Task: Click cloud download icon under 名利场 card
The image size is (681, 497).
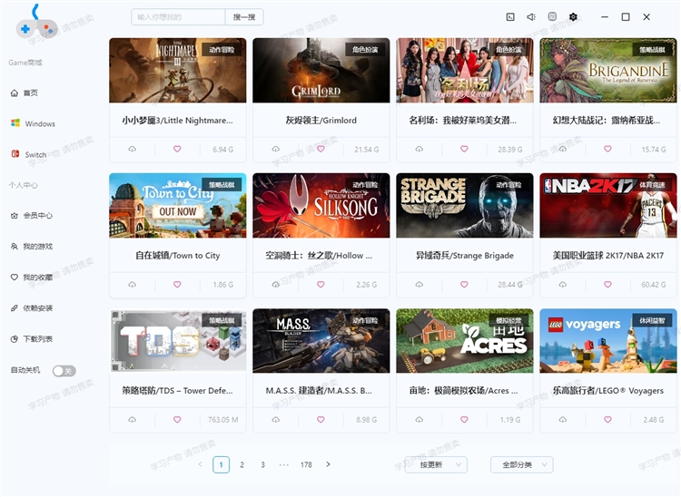Action: (x=419, y=149)
